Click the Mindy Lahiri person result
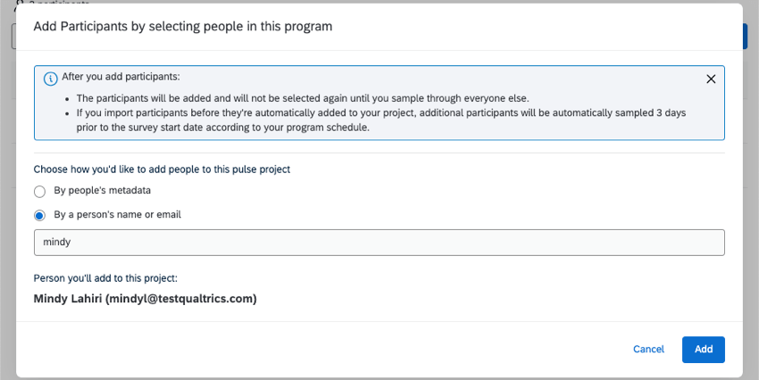The width and height of the screenshot is (759, 380). (145, 299)
